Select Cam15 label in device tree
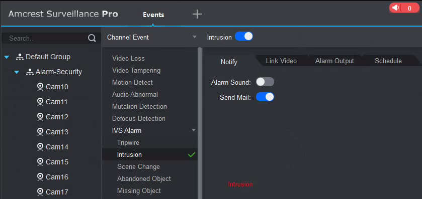 tap(57, 162)
